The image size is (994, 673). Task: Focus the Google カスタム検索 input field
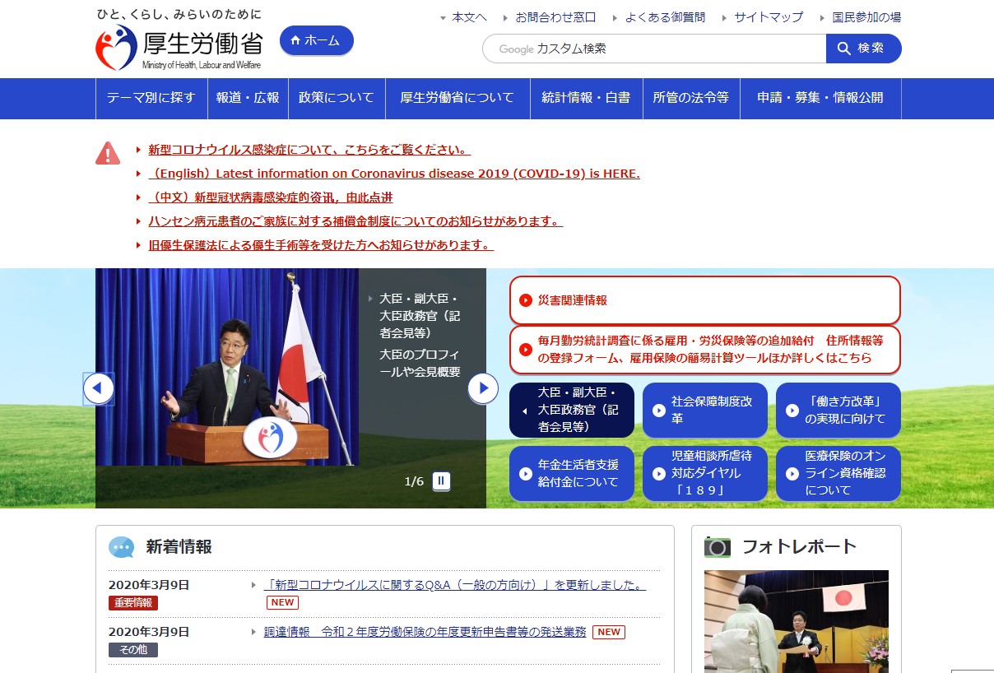(x=654, y=49)
